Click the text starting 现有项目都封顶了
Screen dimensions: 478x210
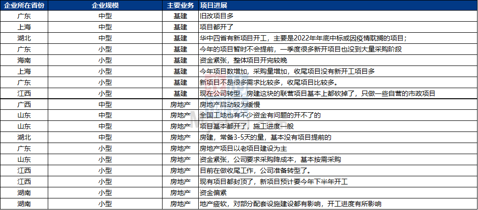pos(273,182)
